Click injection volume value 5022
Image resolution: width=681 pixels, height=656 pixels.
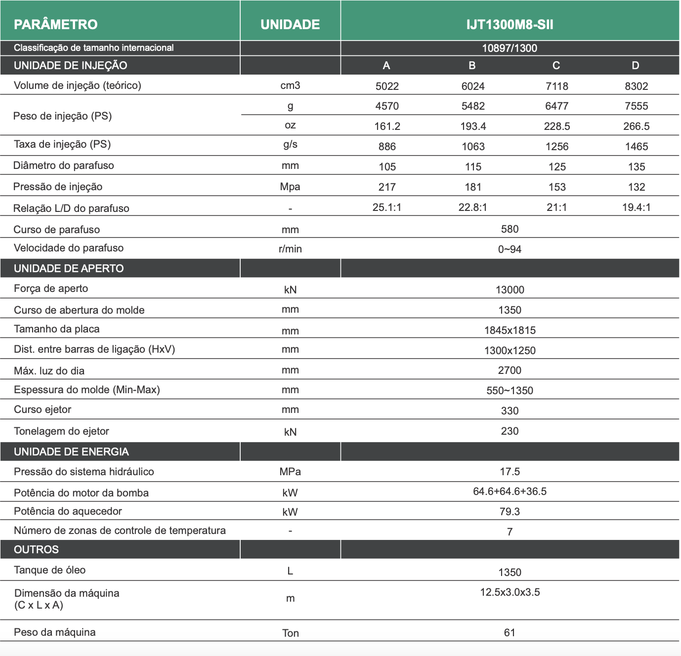(387, 86)
